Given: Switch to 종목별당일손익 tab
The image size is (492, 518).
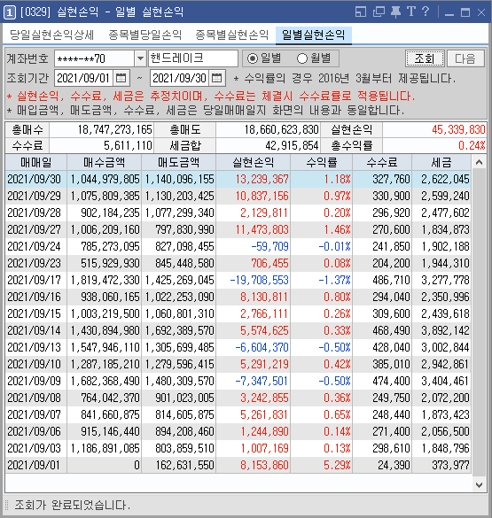Looking at the screenshot, I should [145, 35].
